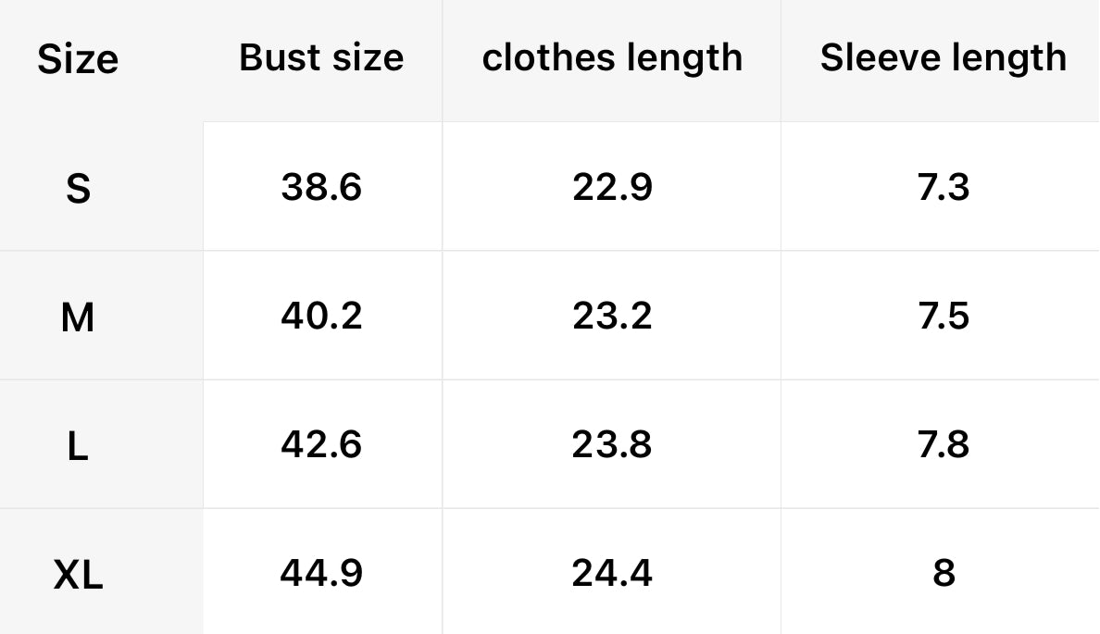Click bust size value 42.6
1100x634 pixels.
point(321,445)
